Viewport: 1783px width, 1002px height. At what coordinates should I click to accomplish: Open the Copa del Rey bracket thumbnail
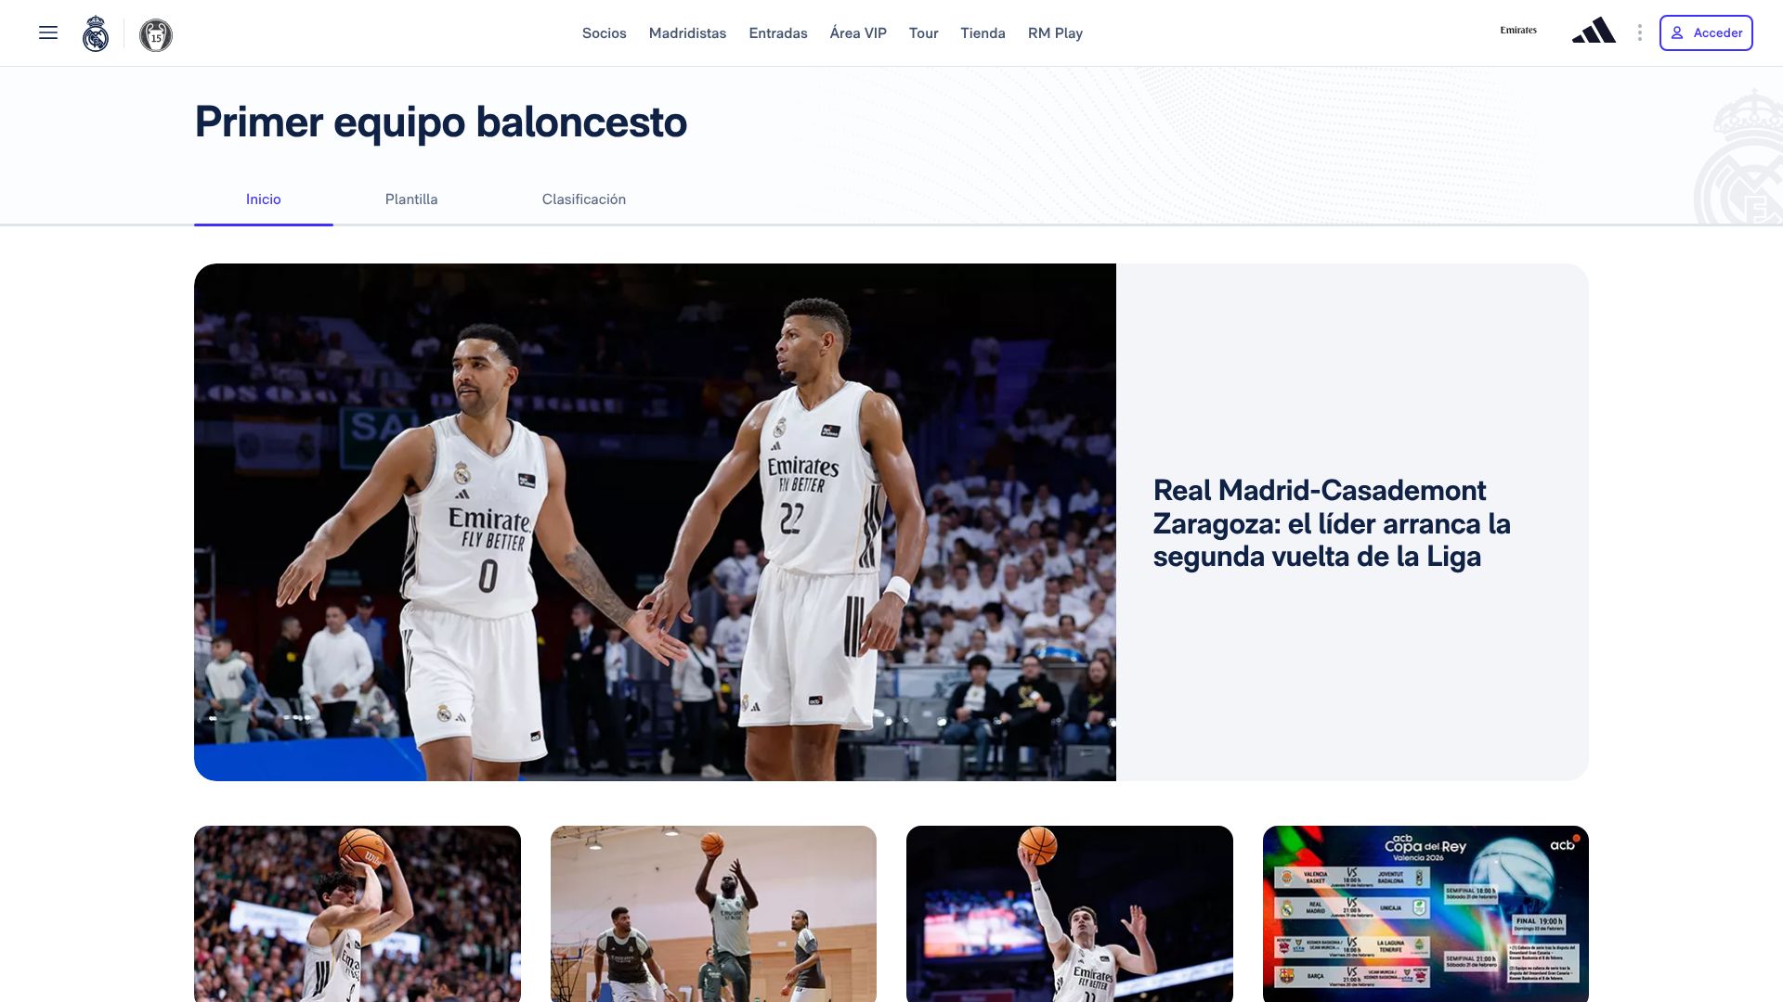coord(1425,914)
